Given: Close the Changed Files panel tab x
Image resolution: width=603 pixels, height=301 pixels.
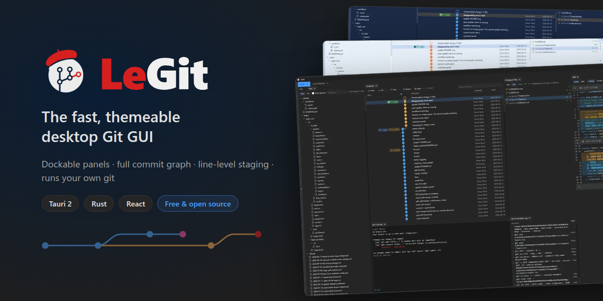Looking at the screenshot, I should point(520,79).
